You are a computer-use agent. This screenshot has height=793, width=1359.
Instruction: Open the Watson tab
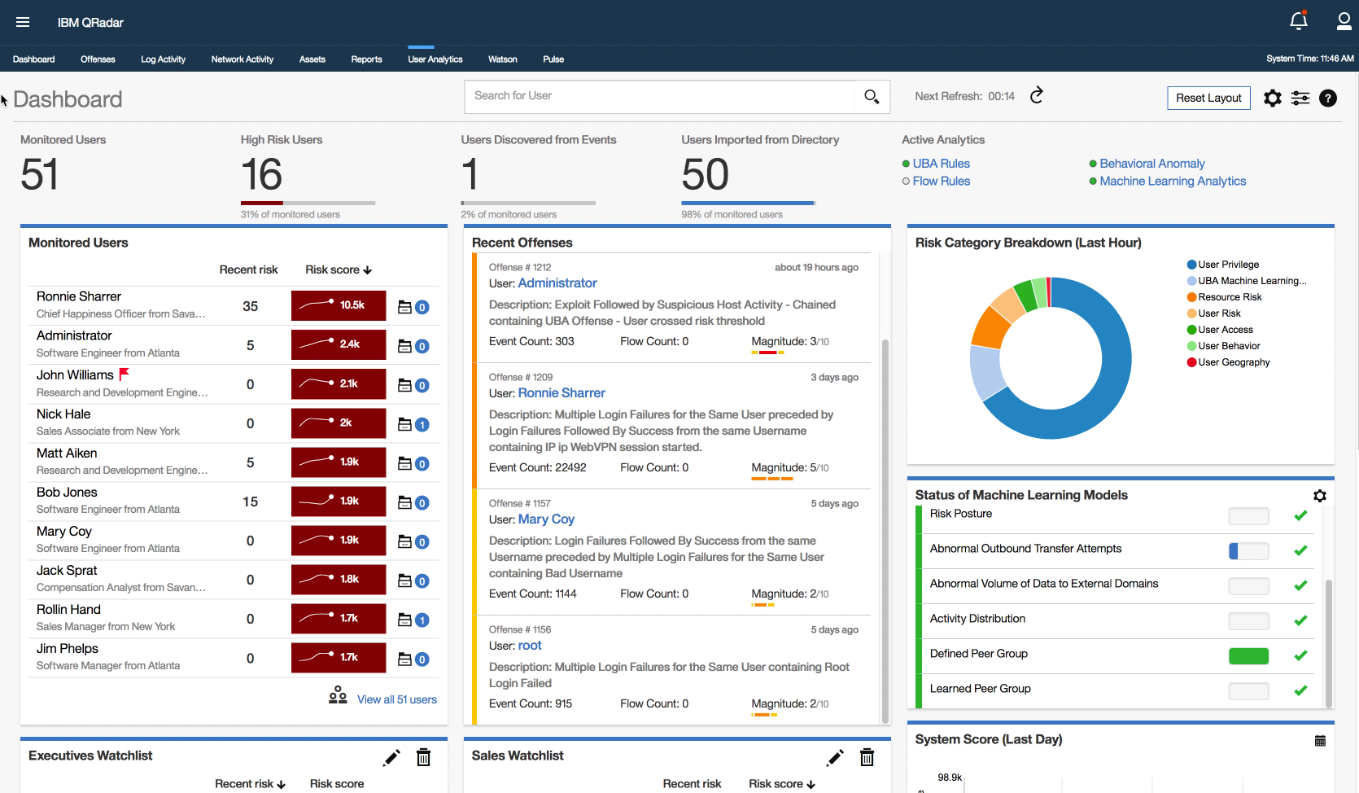[x=502, y=59]
